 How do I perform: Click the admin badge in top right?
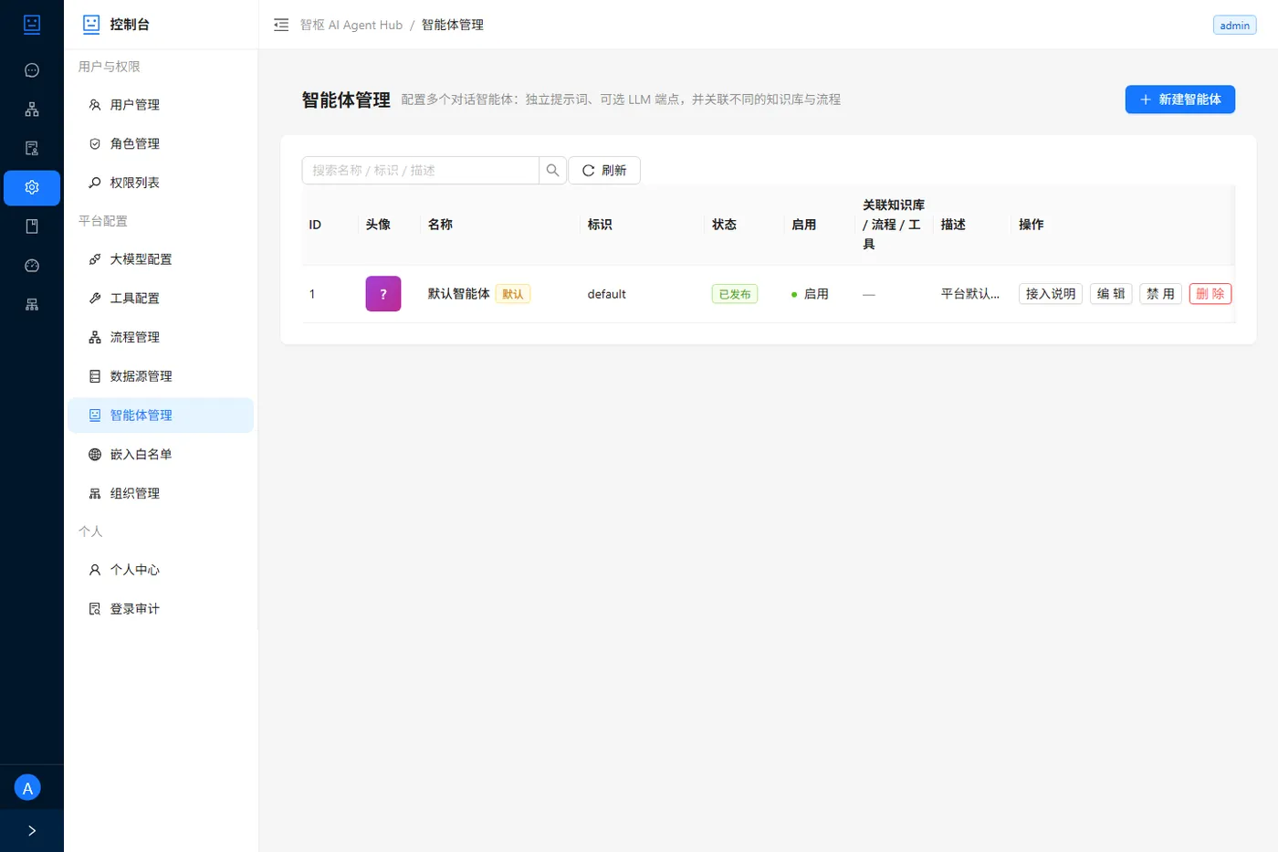1234,26
